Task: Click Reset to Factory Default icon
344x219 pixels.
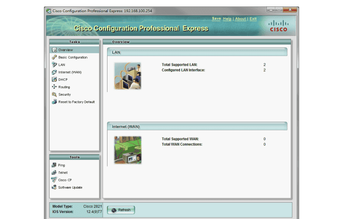Action: (x=54, y=102)
